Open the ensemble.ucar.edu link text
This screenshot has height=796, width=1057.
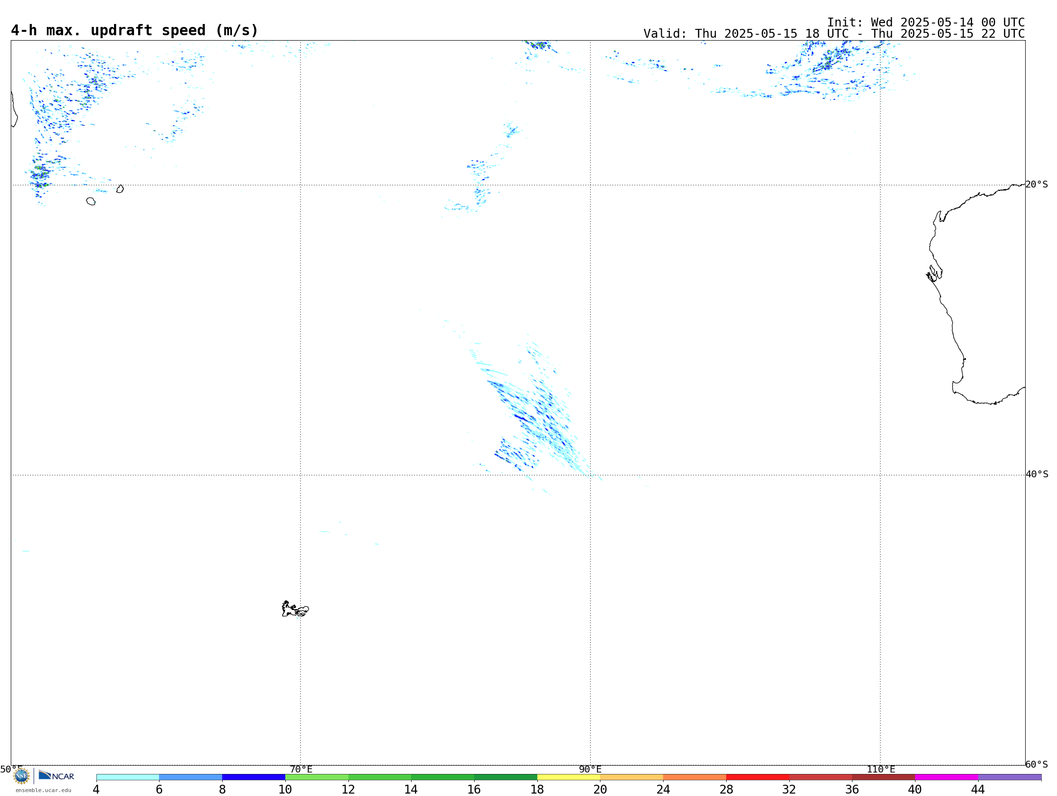pyautogui.click(x=44, y=790)
